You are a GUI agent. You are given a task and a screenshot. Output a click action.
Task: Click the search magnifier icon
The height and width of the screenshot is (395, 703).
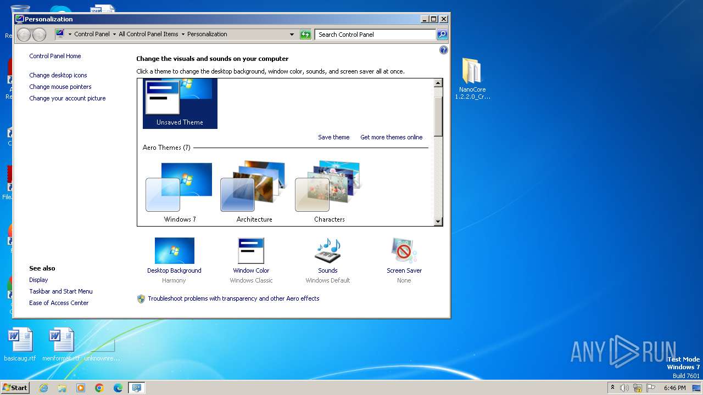[442, 35]
